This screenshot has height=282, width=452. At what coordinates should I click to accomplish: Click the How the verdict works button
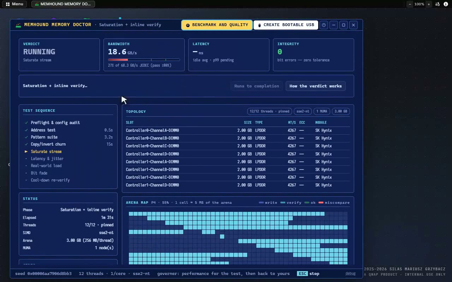[316, 86]
